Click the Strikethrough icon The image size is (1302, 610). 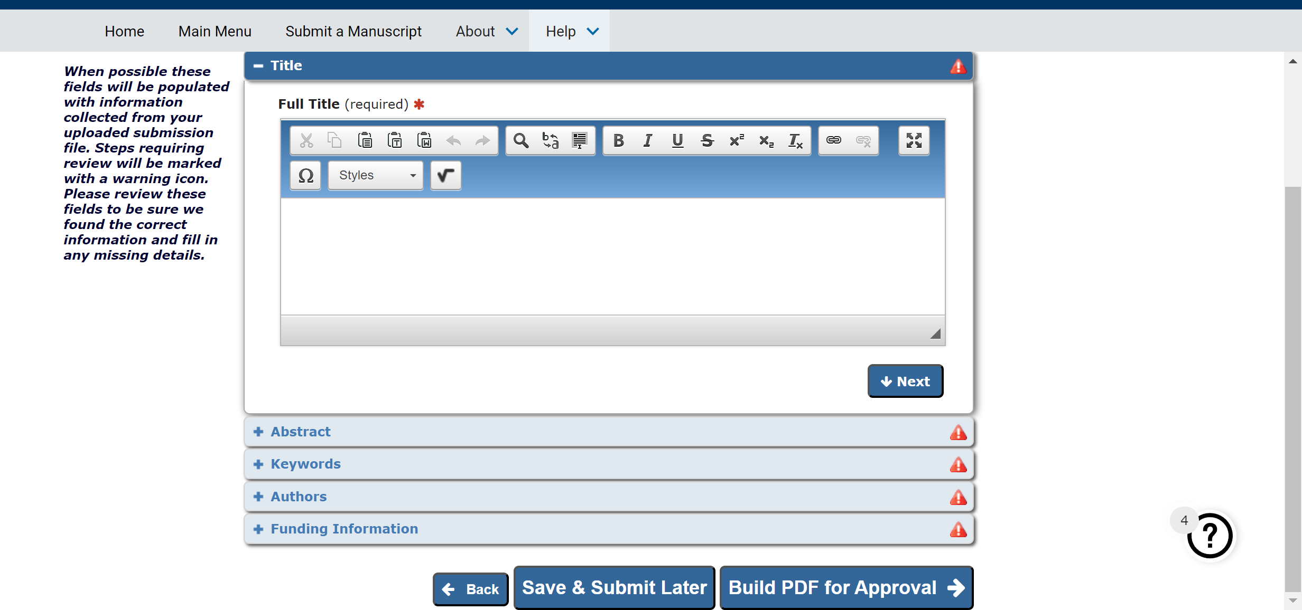707,140
